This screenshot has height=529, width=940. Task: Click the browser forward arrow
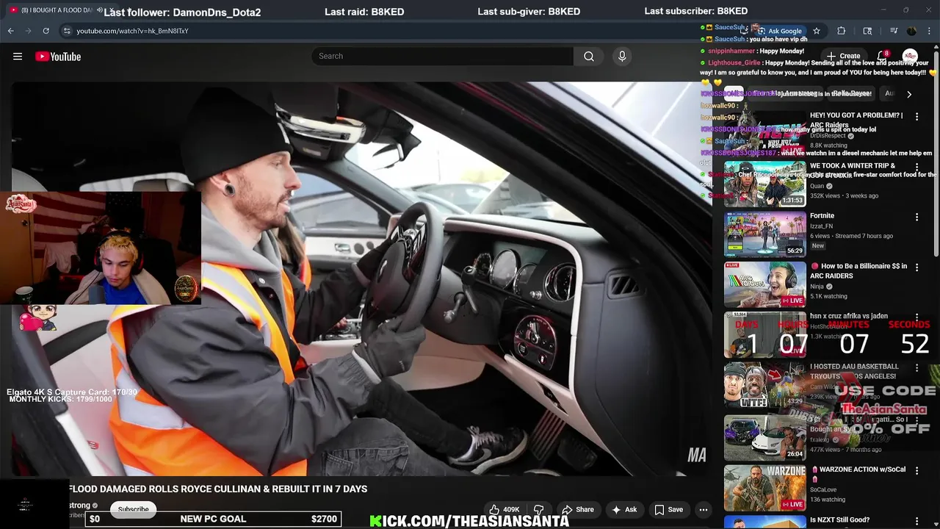28,31
